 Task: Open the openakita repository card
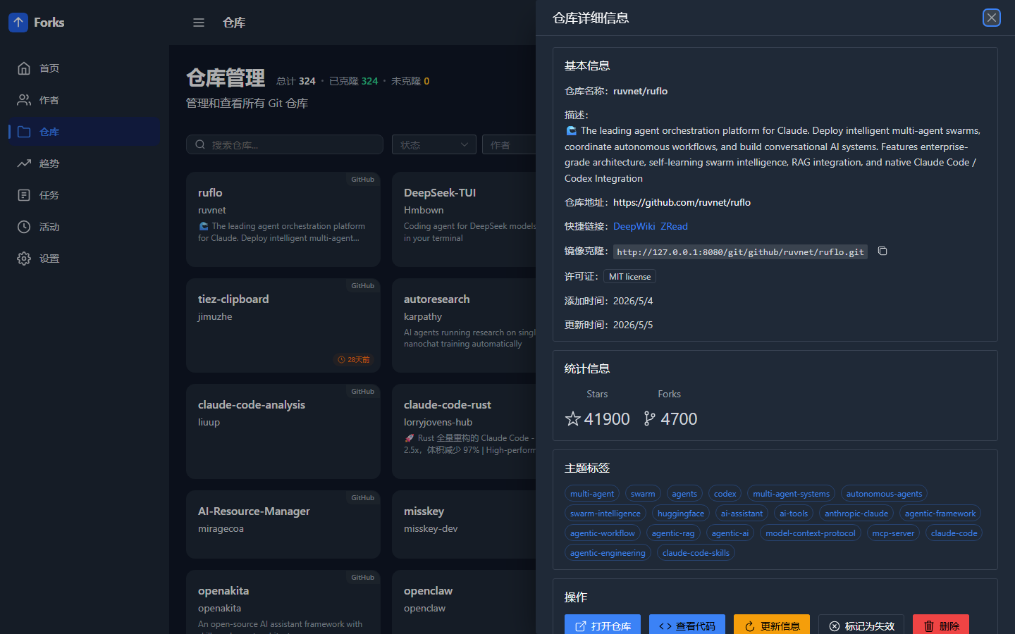(x=283, y=602)
